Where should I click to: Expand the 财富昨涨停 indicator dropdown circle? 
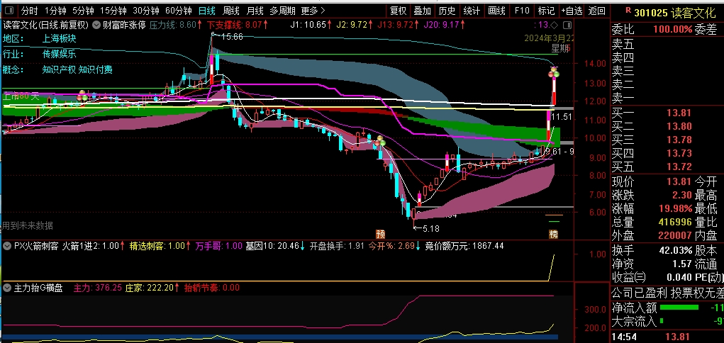click(96, 25)
